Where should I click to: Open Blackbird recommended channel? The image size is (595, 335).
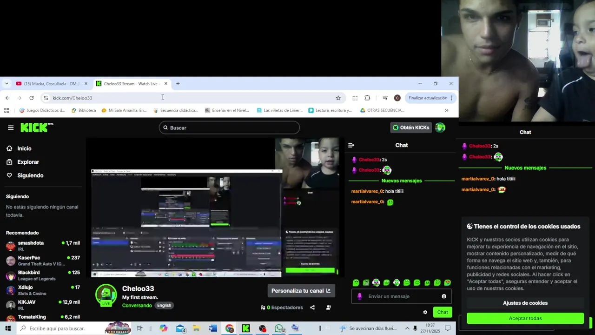43,275
